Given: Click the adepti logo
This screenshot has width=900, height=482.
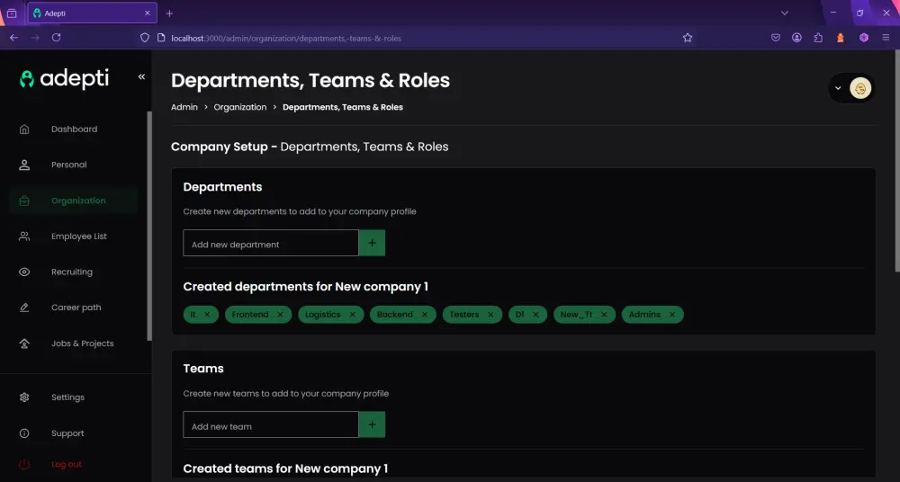Looking at the screenshot, I should pos(64,78).
